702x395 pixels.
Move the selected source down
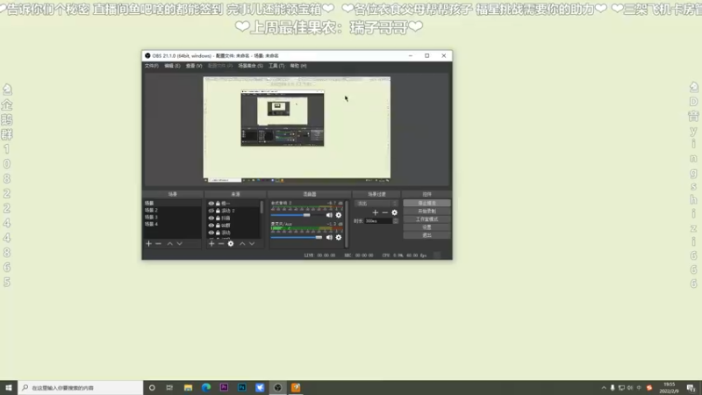coord(252,244)
